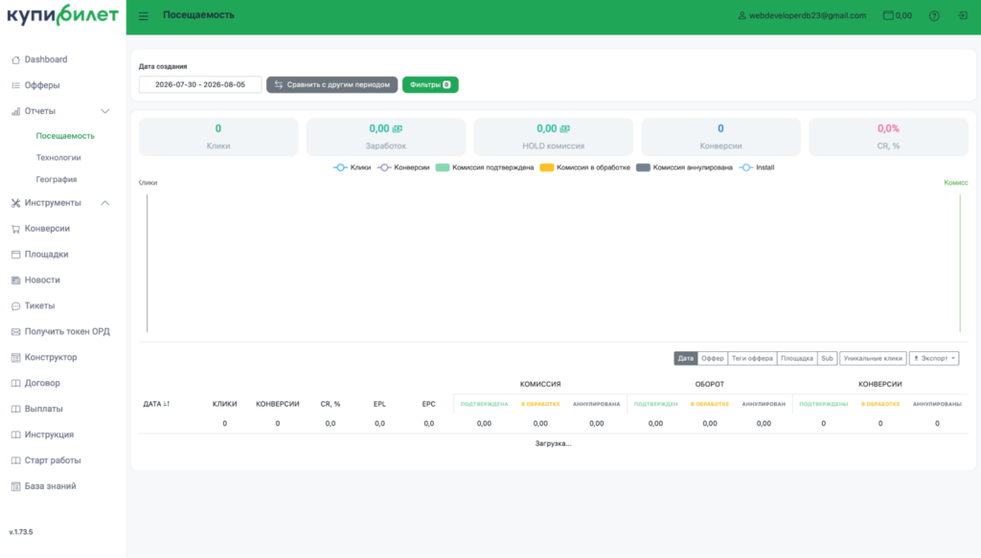Click the Выплаты book icon
This screenshot has height=558, width=981.
[x=15, y=409]
